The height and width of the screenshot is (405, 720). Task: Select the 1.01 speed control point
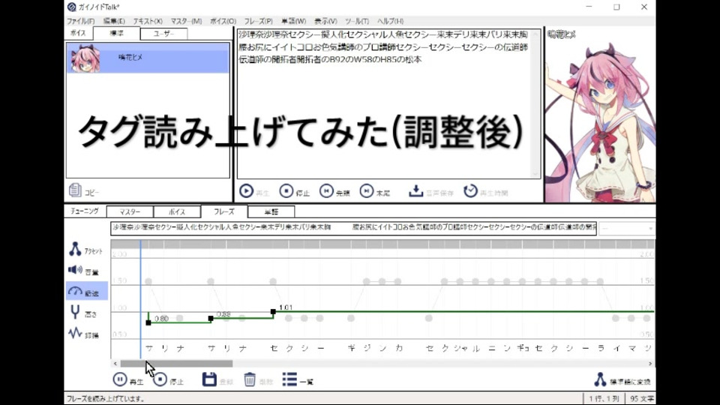tap(273, 312)
